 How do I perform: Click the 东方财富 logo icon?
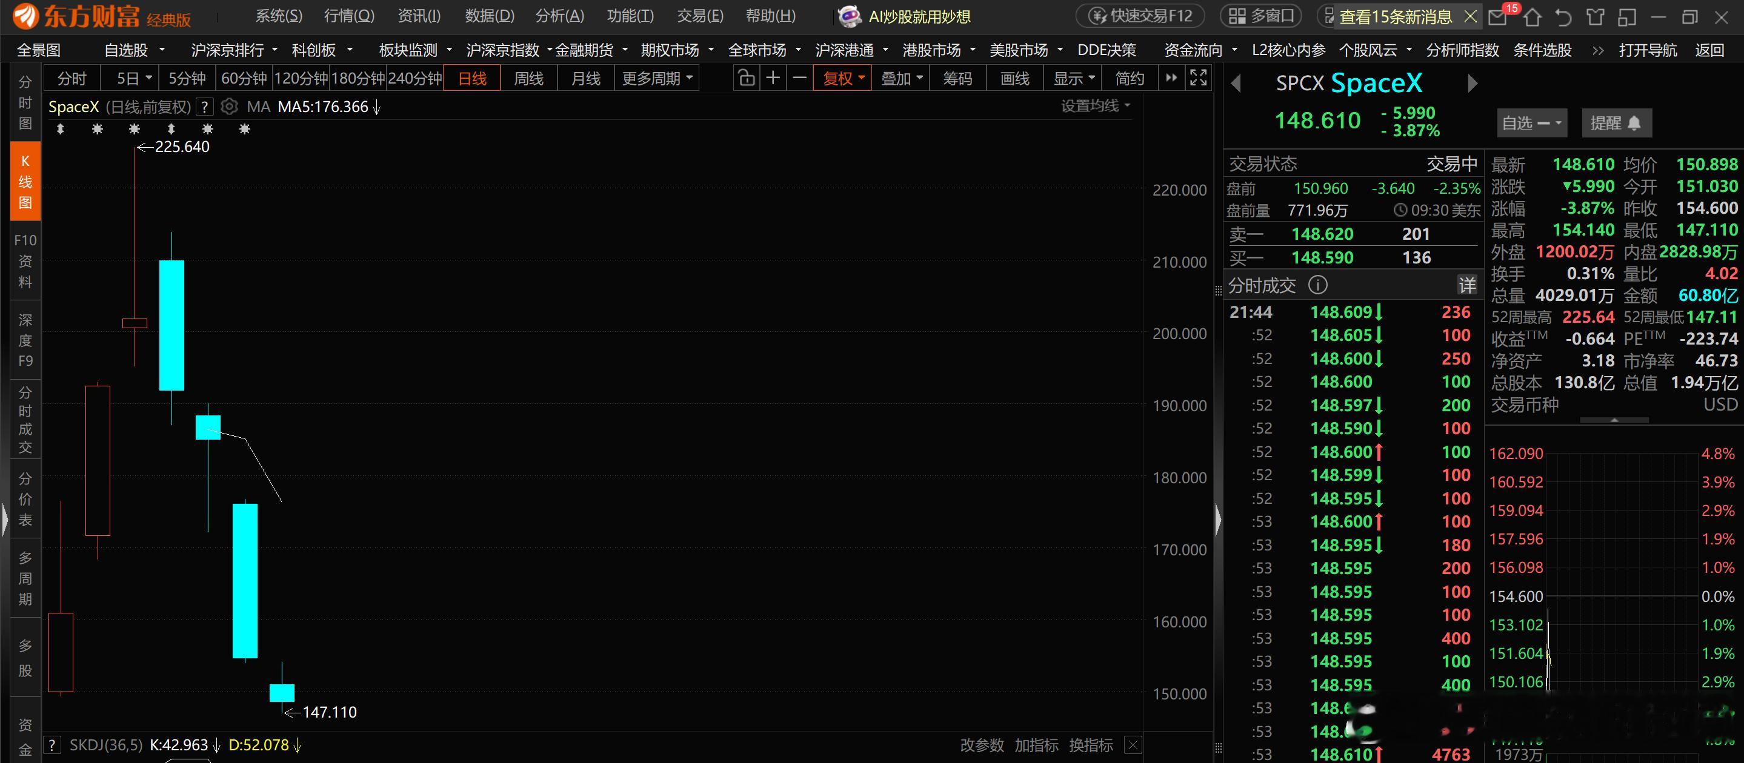click(25, 16)
